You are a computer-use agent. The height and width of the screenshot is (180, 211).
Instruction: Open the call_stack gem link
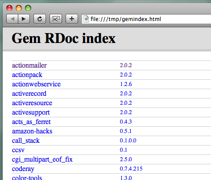26,141
